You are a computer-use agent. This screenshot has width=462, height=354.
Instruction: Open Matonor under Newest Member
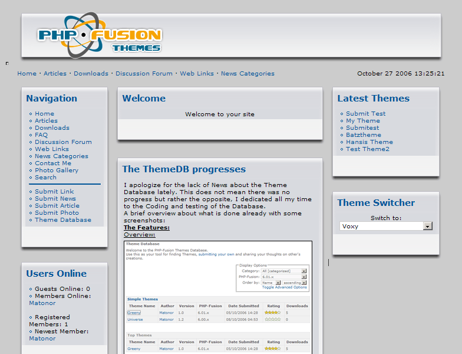(x=42, y=339)
